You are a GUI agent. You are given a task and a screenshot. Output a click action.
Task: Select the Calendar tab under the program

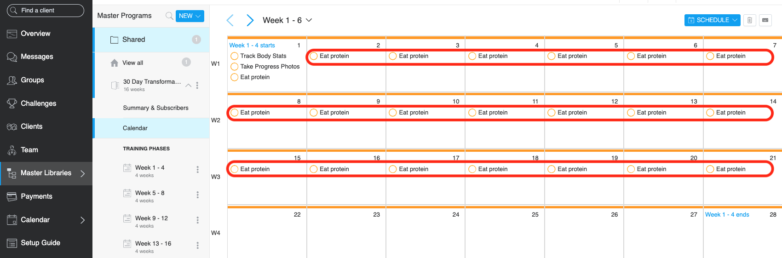point(135,128)
